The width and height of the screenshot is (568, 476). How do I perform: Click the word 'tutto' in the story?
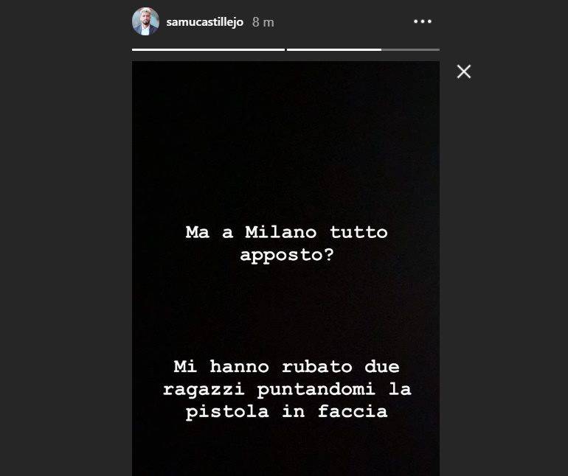point(359,232)
